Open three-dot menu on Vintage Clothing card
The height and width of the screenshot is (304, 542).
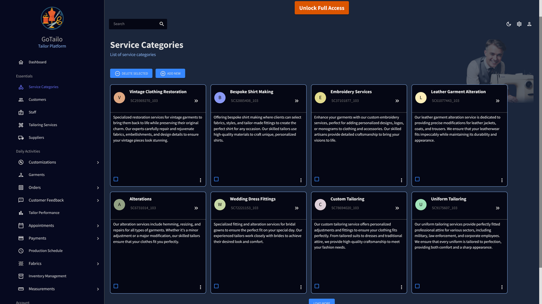click(201, 180)
